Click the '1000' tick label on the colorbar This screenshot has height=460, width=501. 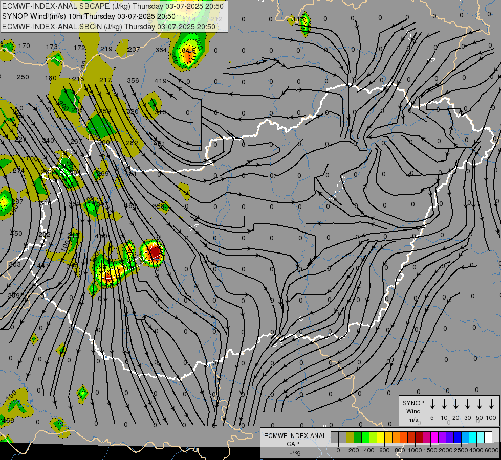coord(415,450)
